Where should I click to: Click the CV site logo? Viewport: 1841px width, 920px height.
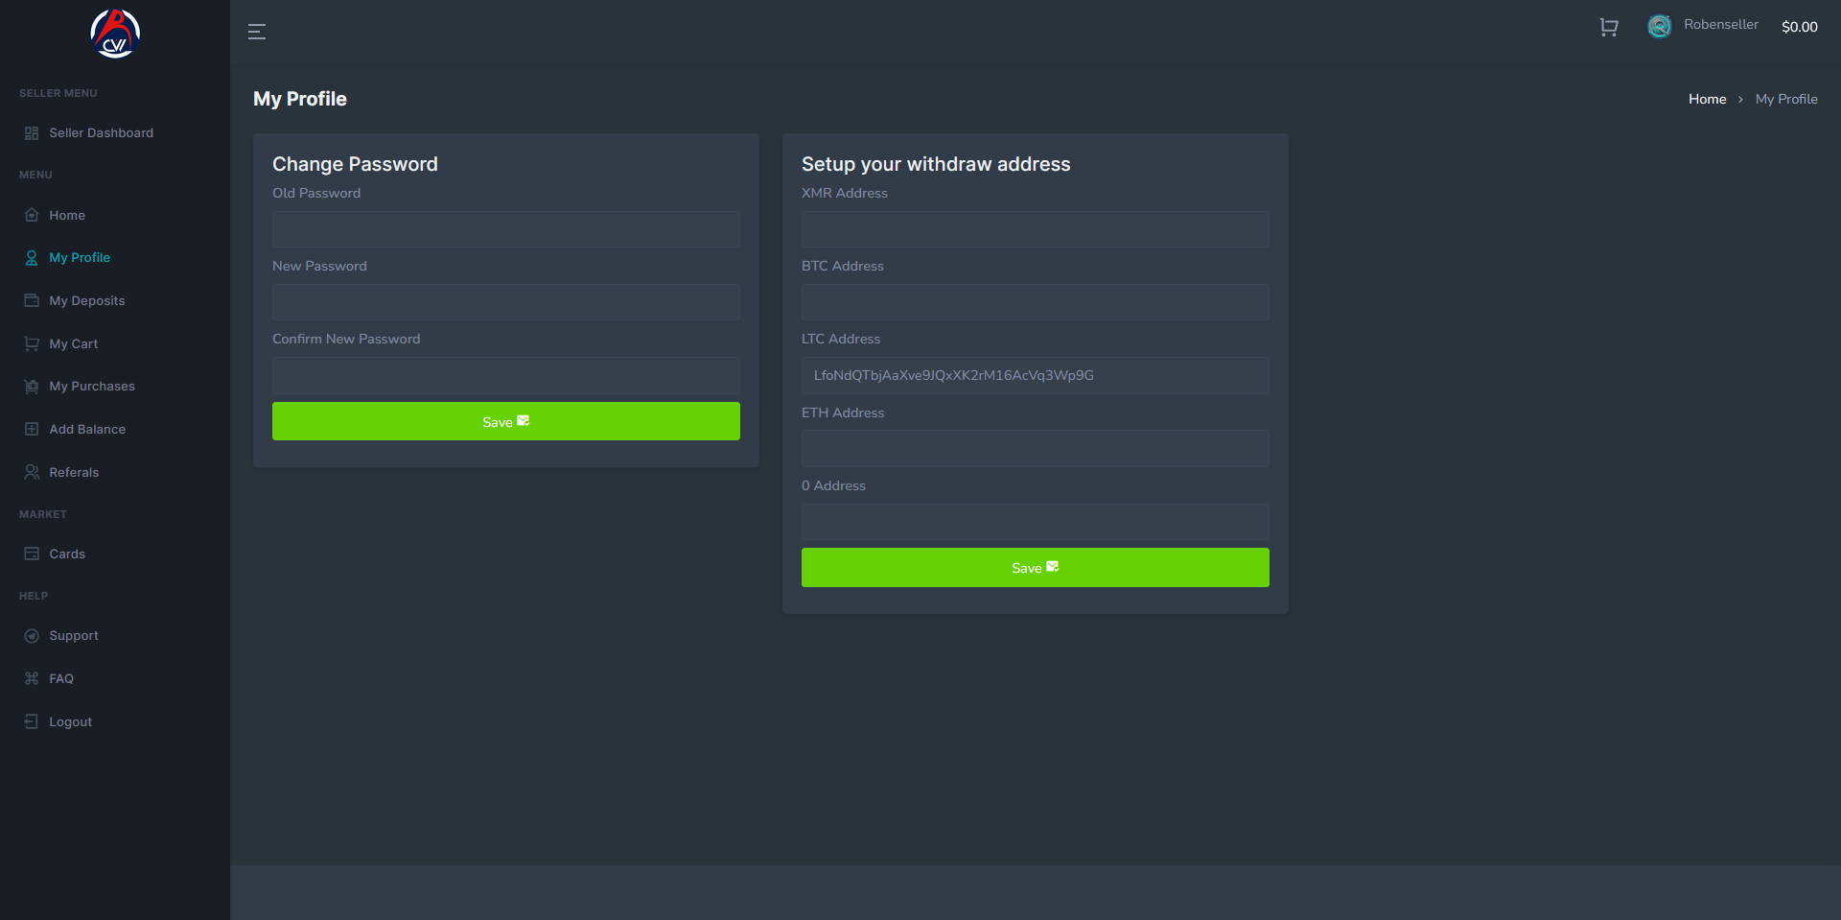(115, 34)
